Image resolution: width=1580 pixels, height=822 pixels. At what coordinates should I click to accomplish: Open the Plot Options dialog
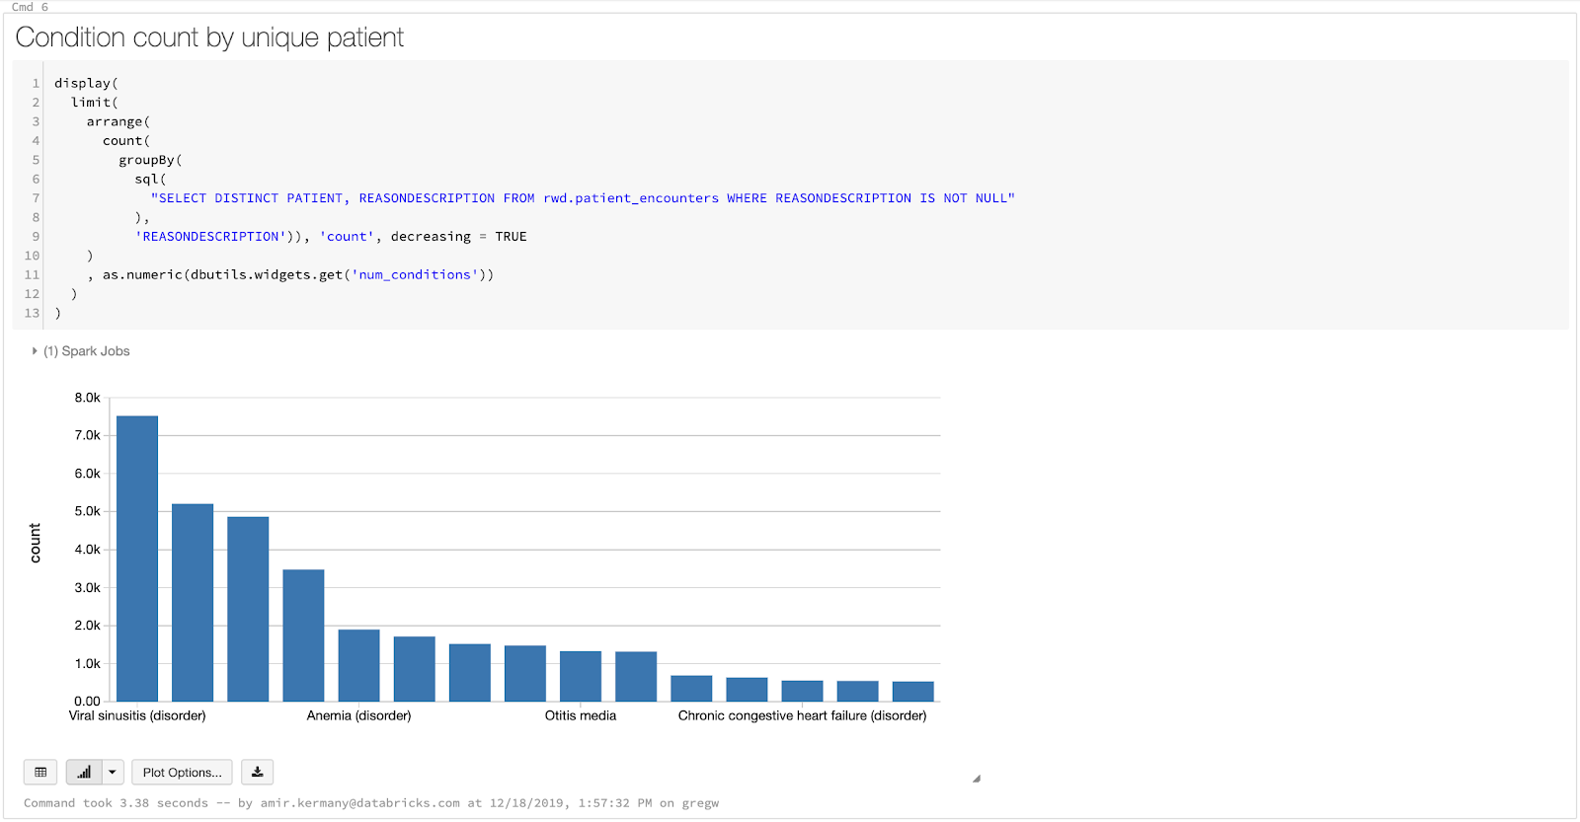coord(182,772)
